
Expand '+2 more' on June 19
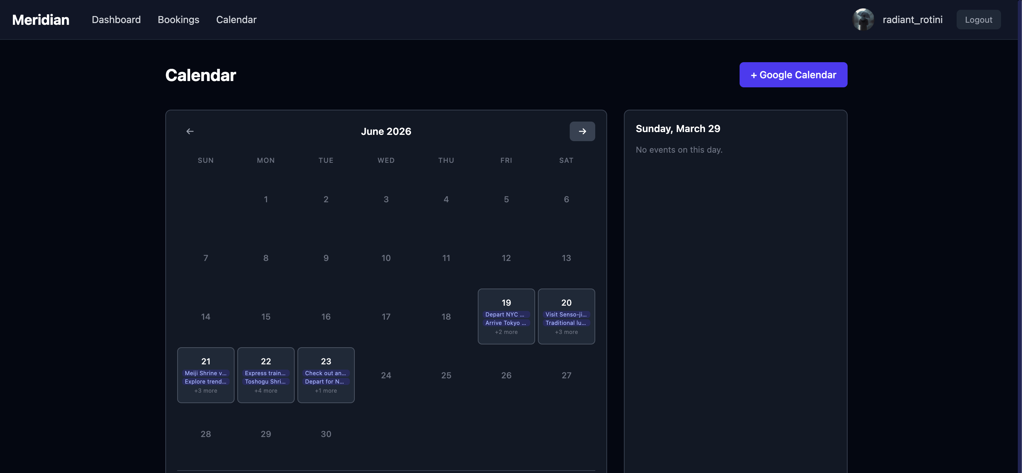coord(506,332)
